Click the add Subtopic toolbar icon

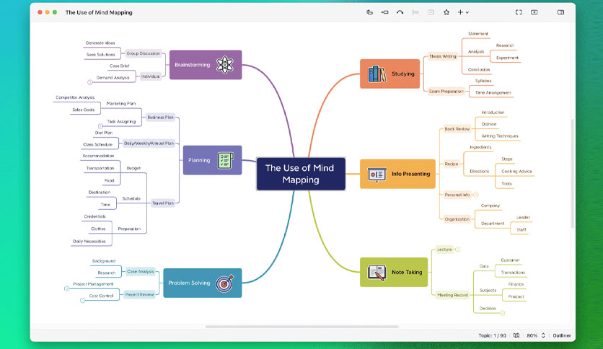click(x=384, y=12)
